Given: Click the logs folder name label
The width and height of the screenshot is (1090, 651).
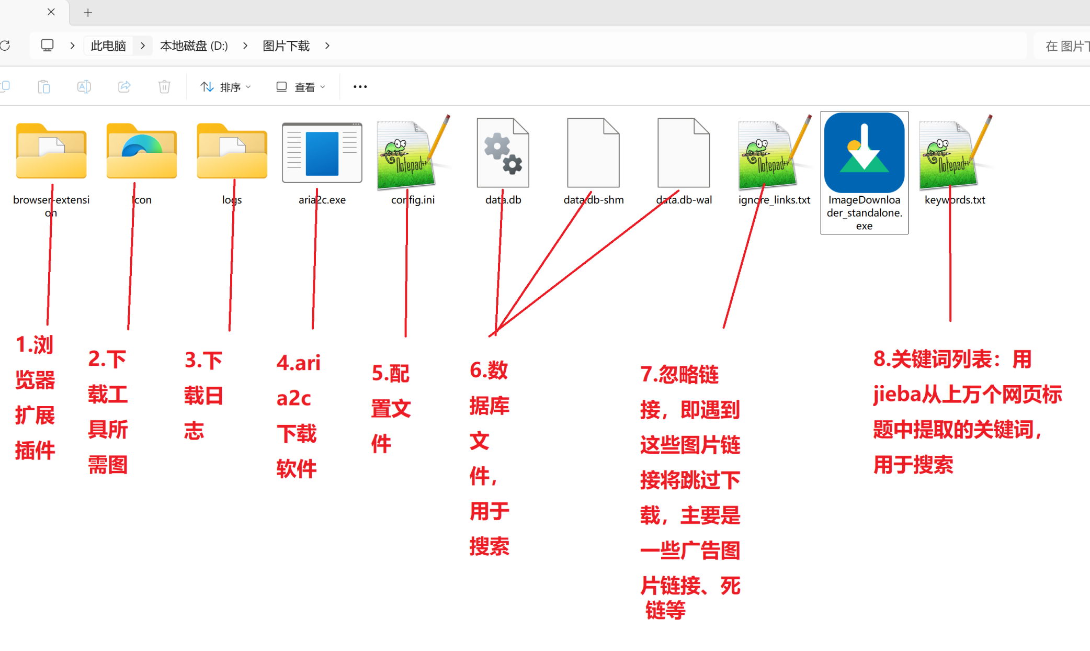Looking at the screenshot, I should point(232,200).
